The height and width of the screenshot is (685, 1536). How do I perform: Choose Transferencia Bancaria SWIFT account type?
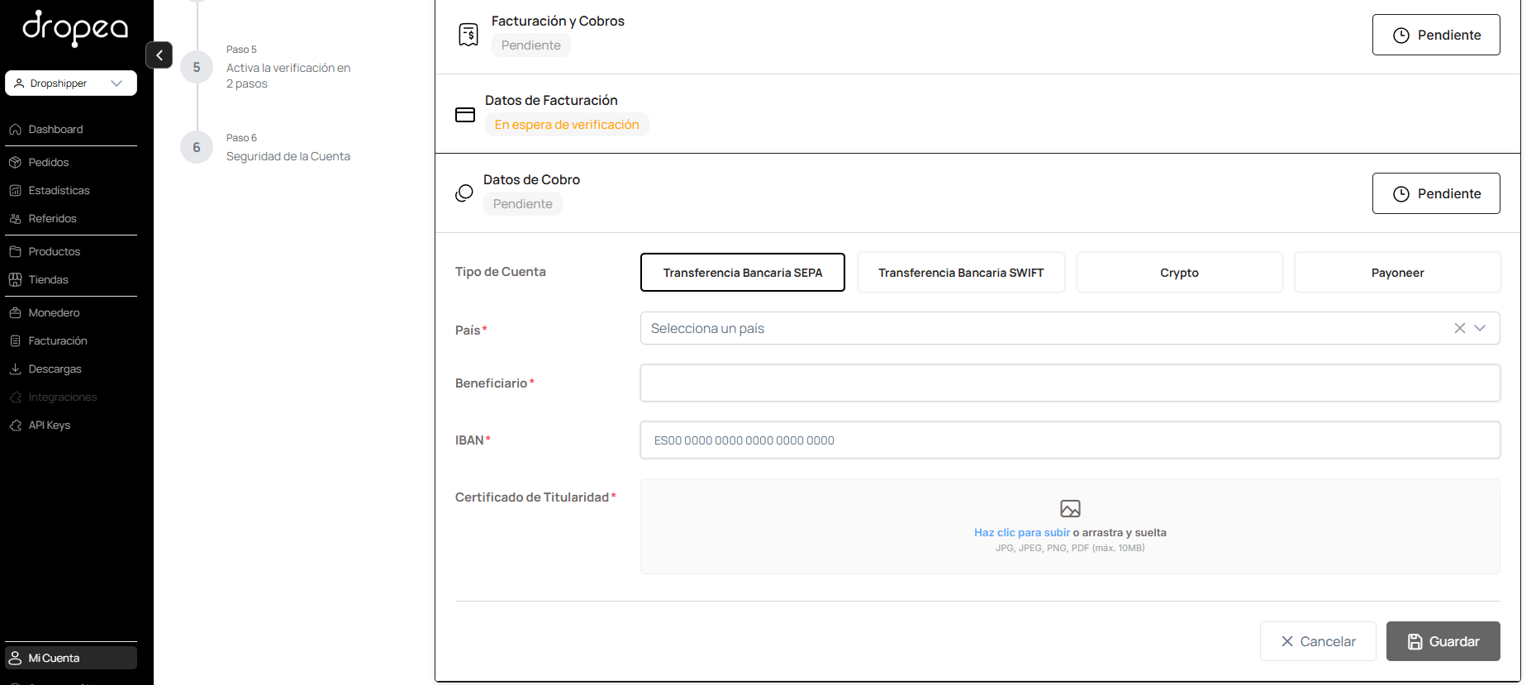(961, 273)
